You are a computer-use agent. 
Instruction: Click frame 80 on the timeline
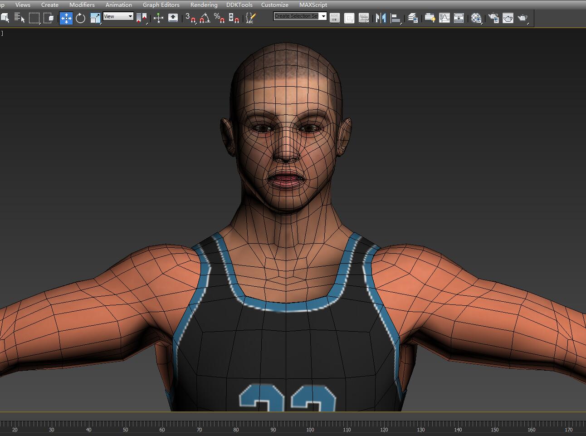pos(236,429)
